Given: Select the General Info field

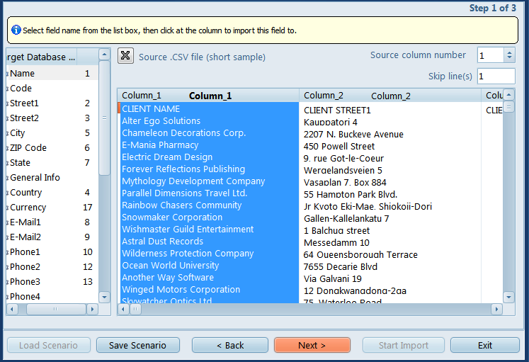Looking at the screenshot, I should click(x=35, y=178).
